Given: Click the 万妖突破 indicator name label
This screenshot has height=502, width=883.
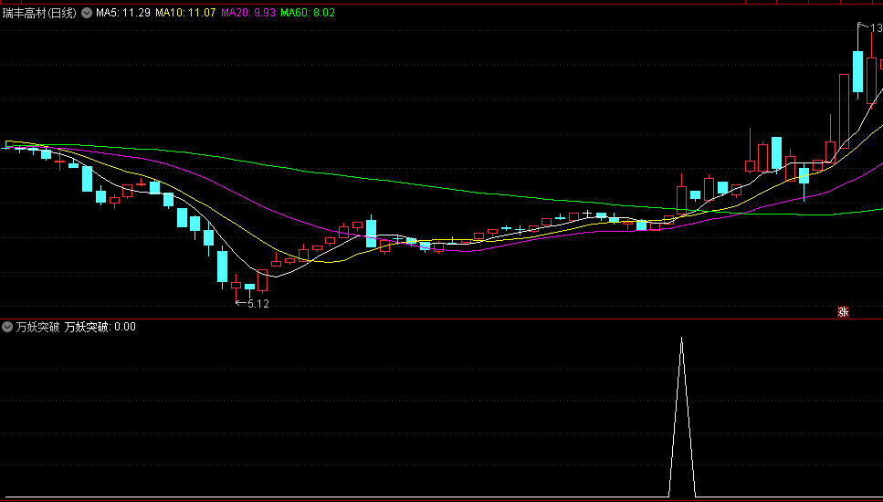Looking at the screenshot, I should click(37, 327).
